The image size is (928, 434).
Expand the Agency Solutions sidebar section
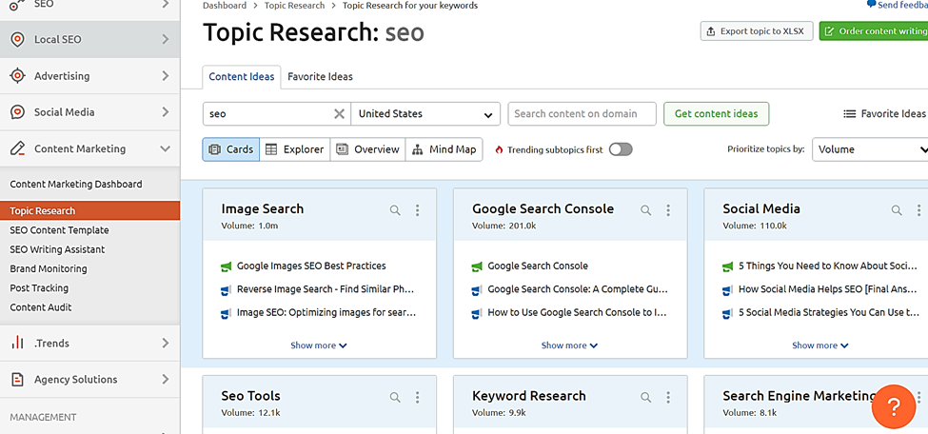[x=165, y=379]
